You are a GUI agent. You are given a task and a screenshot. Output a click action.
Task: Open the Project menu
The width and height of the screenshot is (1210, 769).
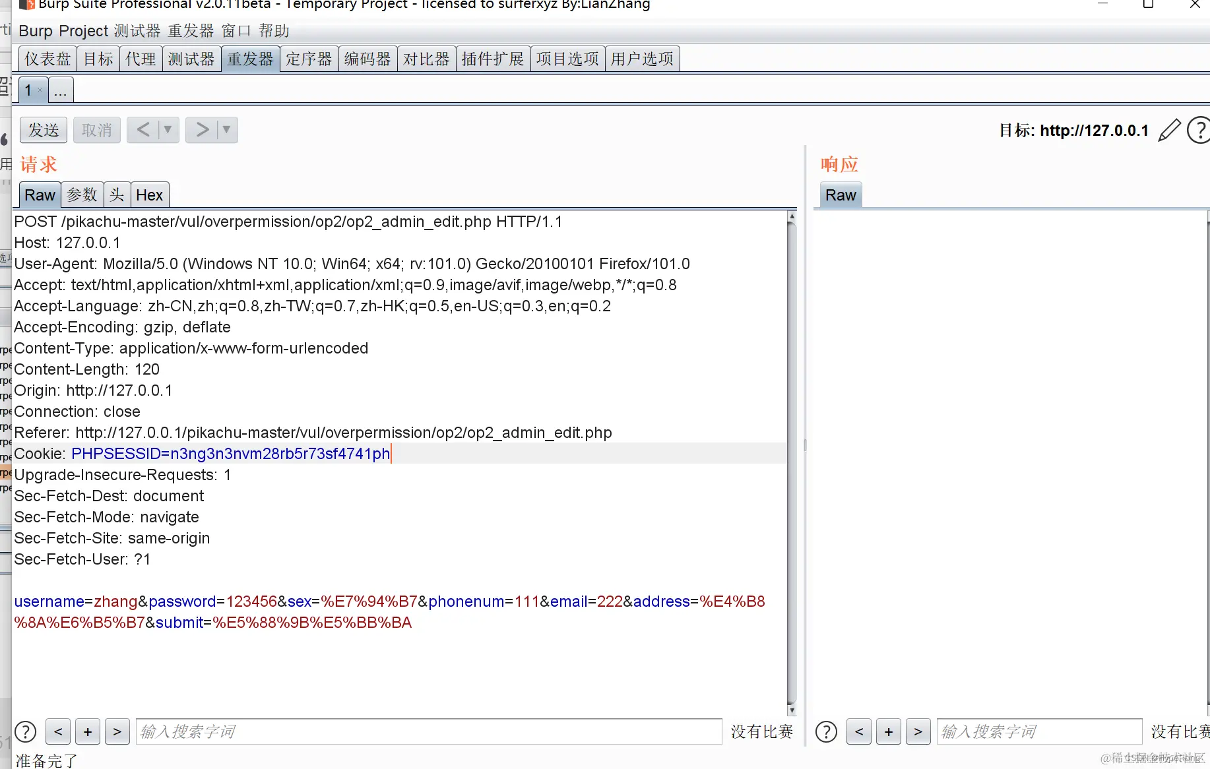(83, 31)
